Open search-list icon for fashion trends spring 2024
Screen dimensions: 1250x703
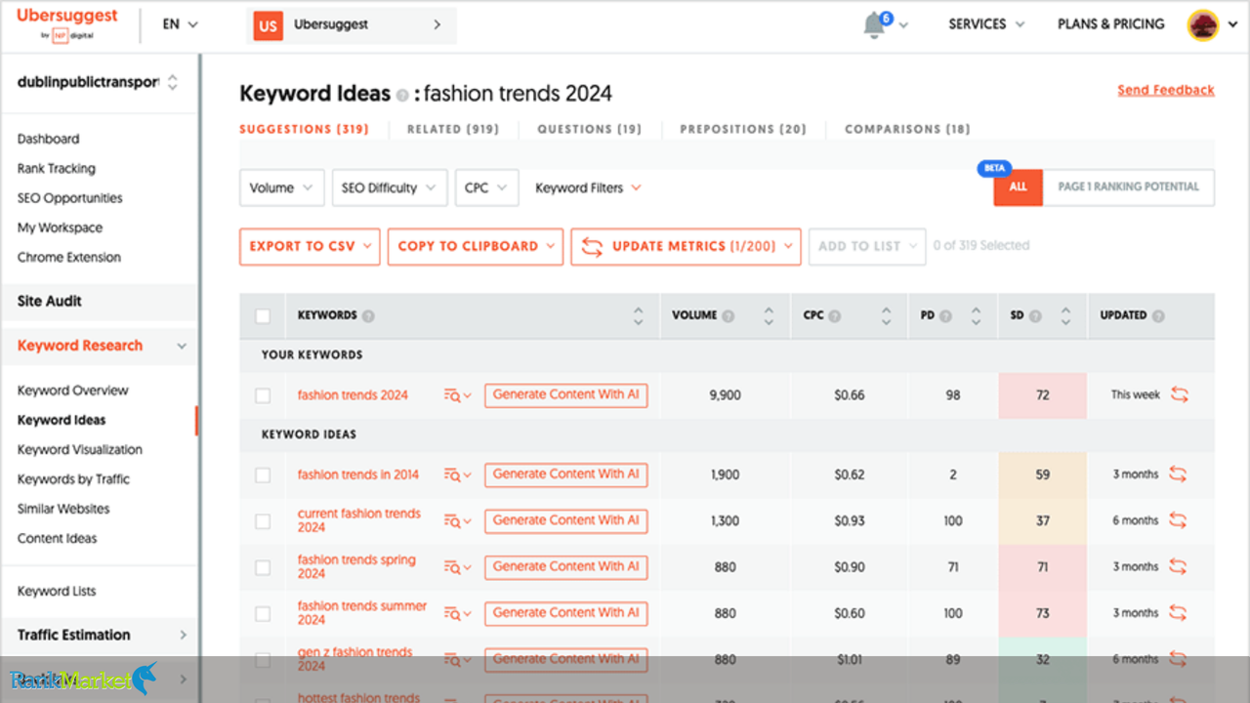(457, 566)
